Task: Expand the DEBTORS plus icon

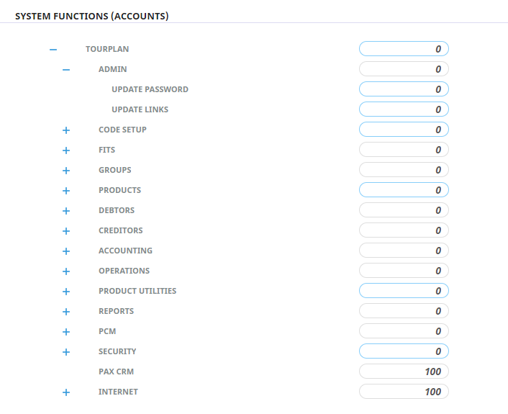Action: 66,211
